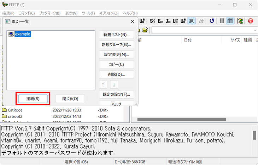Click the log pane vertical scrollbar
Image resolution: width=258 pixels, height=165 pixels.
254,135
